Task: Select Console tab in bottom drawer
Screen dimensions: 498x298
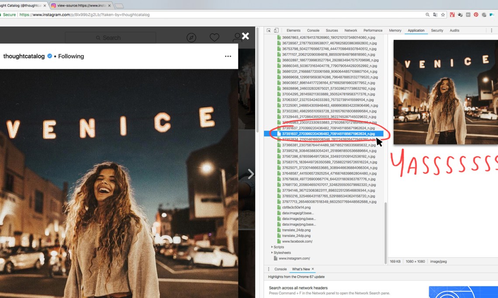Action: (x=280, y=269)
